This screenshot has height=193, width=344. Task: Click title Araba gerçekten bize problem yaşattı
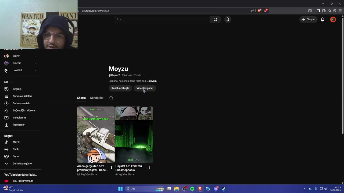pyautogui.click(x=92, y=168)
